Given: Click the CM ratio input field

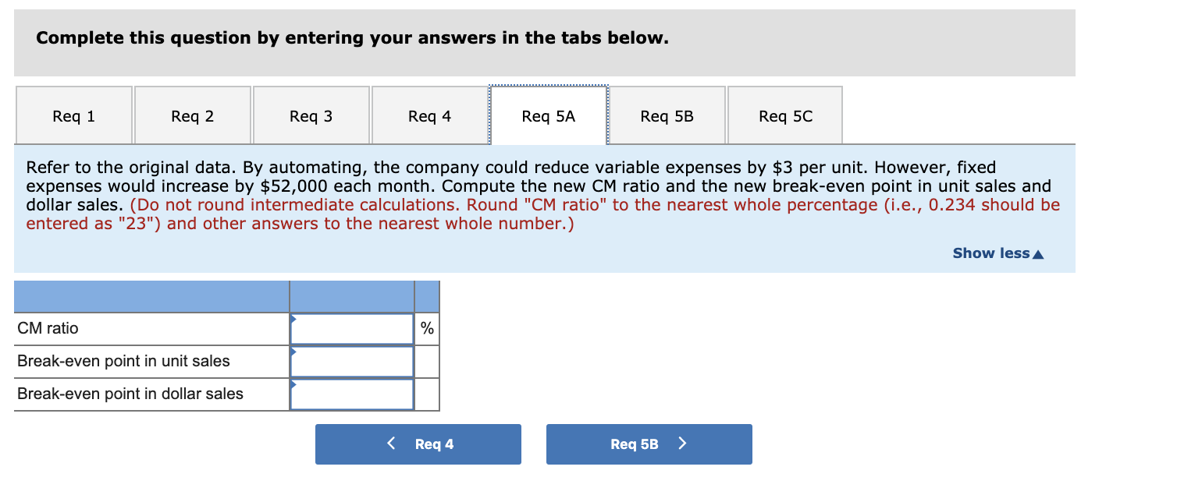Looking at the screenshot, I should tap(351, 328).
